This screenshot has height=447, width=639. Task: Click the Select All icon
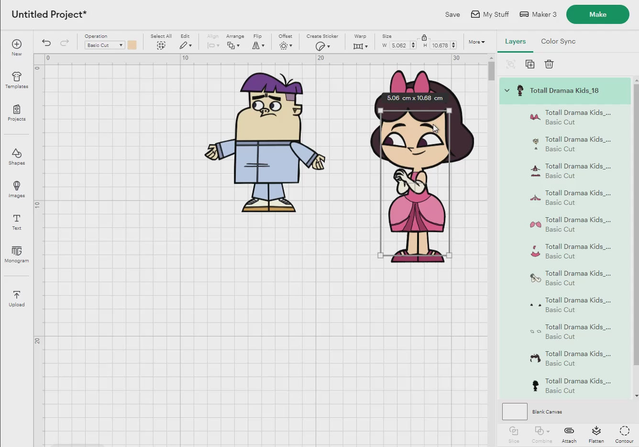click(161, 45)
